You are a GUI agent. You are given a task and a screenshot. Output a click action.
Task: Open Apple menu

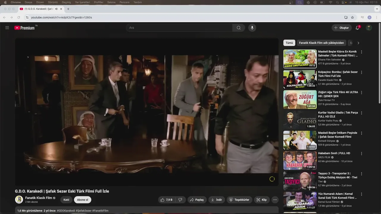coord(5,2)
